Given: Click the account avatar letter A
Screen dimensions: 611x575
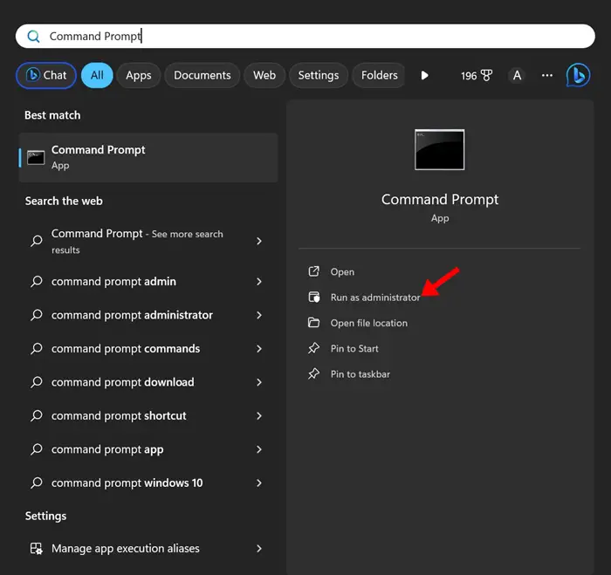Looking at the screenshot, I should pyautogui.click(x=517, y=75).
